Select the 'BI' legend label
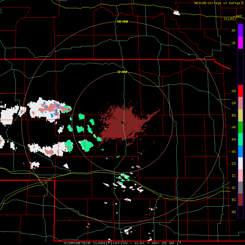Image resolution: width=245 pixels, height=245 pixels. pos(234,200)
